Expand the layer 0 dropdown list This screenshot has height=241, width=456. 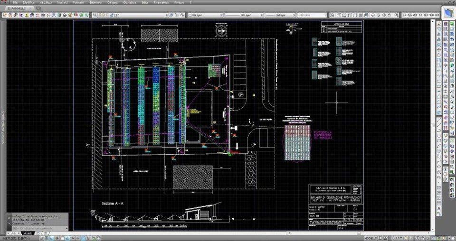click(167, 15)
